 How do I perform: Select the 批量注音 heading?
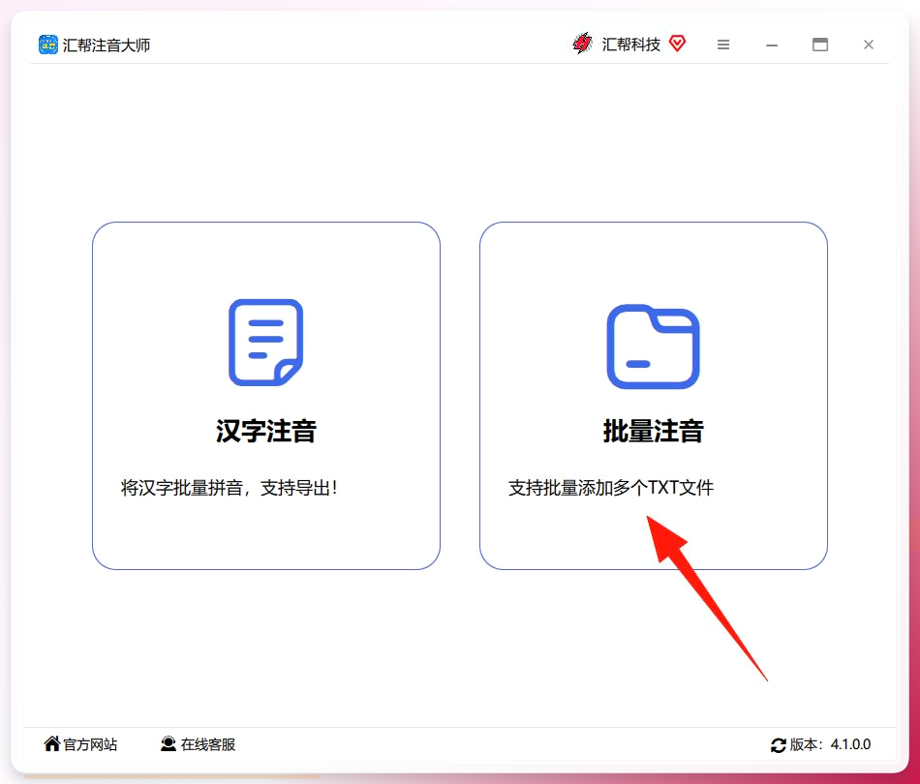[653, 431]
